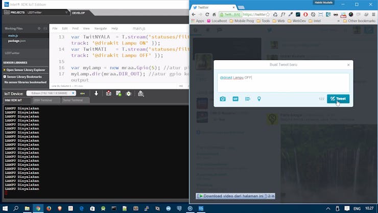This screenshot has height=213, width=378.
Task: Open the WebDev bookmark folder
Action: pyautogui.click(x=296, y=21)
